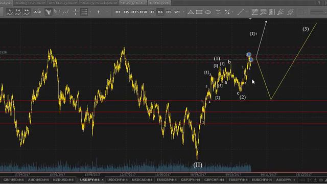
Task: Click the help question mark icon
Action: tap(319, 3)
